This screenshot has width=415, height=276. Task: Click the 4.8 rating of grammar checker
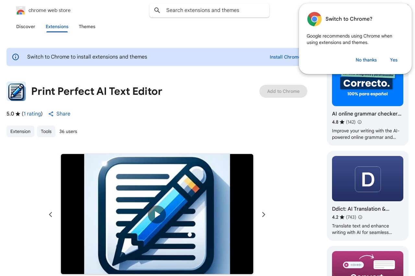(335, 122)
